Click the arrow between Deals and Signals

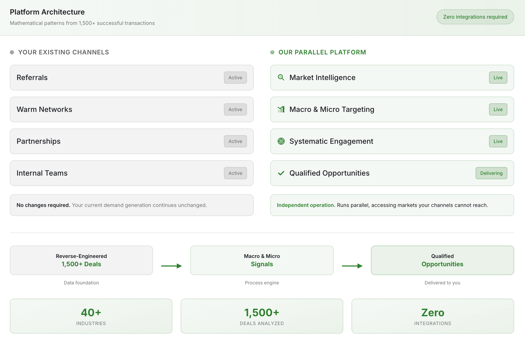[x=171, y=266]
